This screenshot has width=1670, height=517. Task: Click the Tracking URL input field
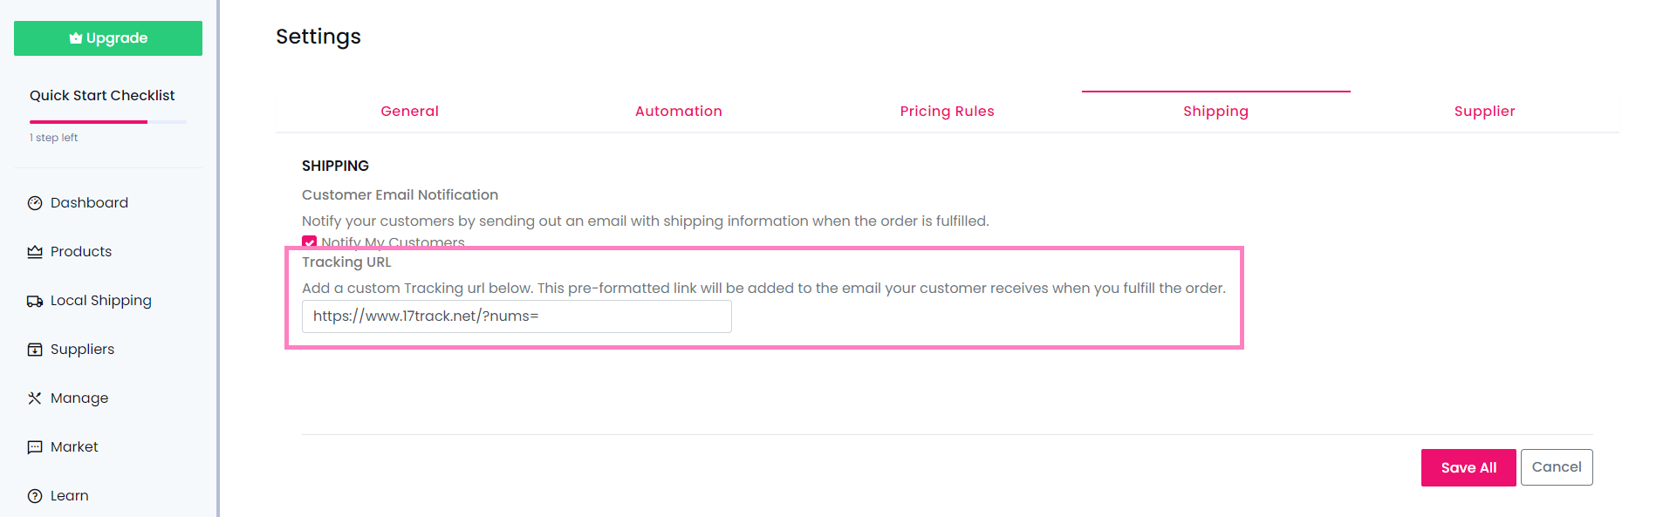point(517,316)
